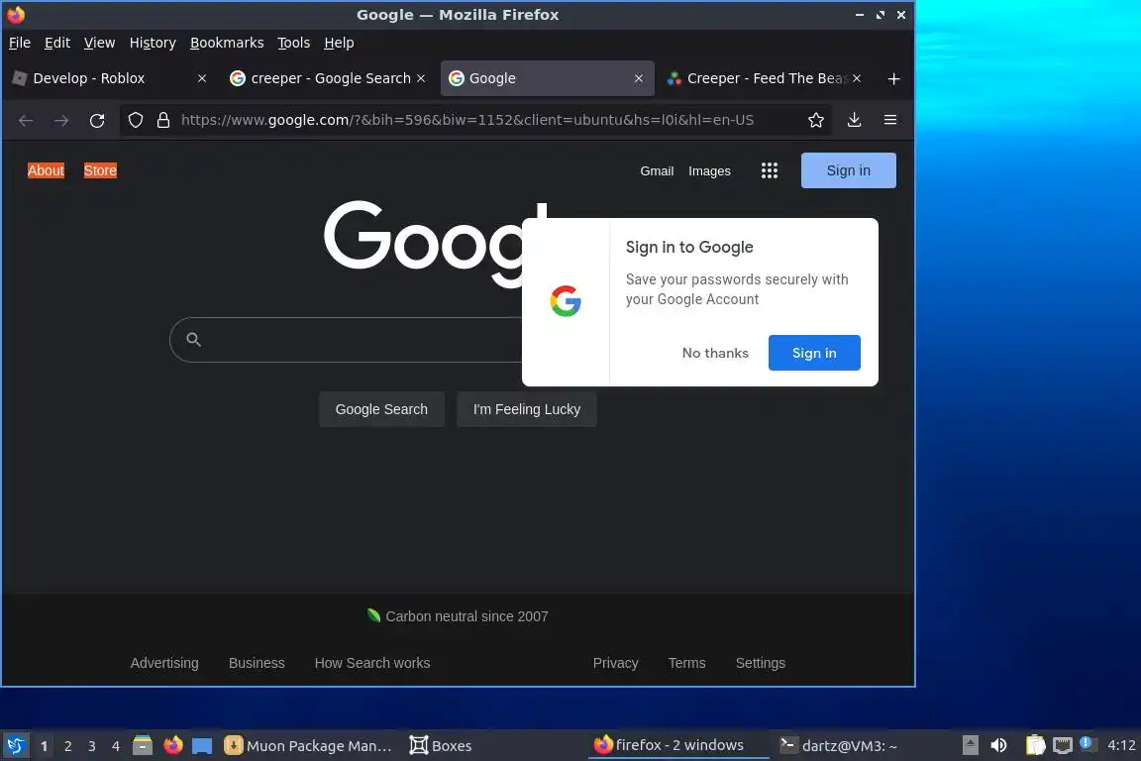Open the History menu
The image size is (1141, 761).
[x=153, y=43]
